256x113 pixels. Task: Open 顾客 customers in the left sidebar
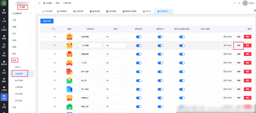[4, 80]
